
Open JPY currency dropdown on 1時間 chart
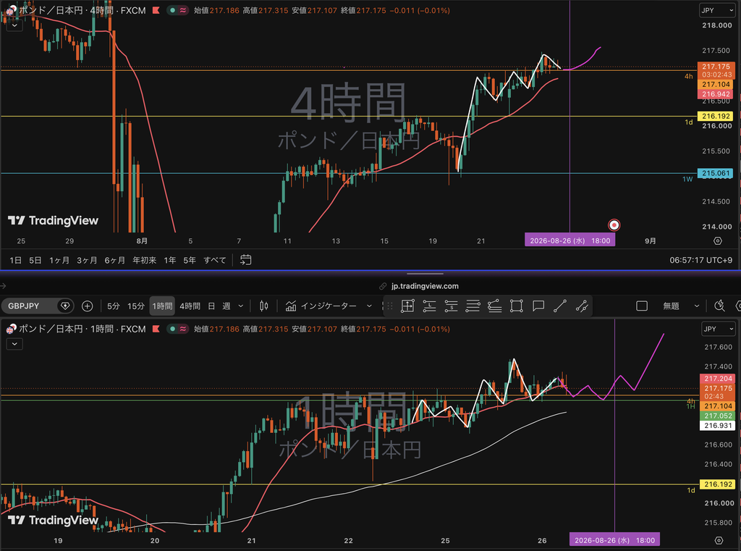(x=719, y=329)
